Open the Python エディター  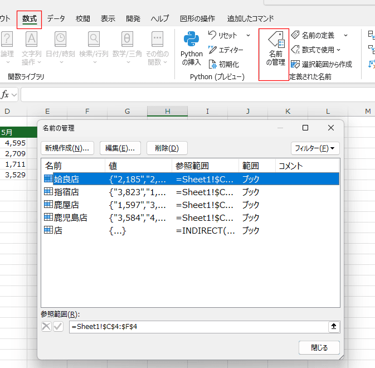point(212,50)
